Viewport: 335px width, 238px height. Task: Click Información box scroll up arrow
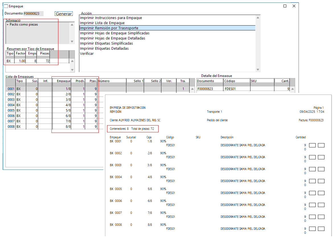[72, 25]
